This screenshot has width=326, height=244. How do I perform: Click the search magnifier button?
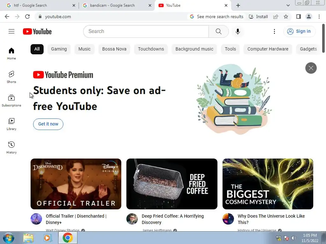[x=218, y=31]
